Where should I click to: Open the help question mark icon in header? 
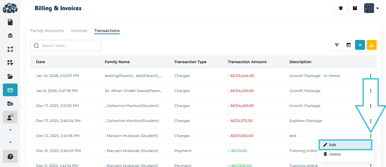pyautogui.click(x=355, y=8)
